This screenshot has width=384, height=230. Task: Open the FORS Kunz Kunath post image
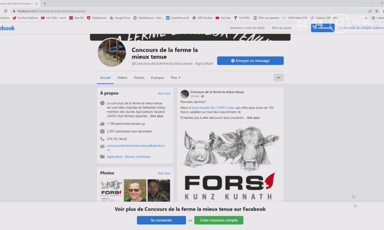[x=230, y=162]
